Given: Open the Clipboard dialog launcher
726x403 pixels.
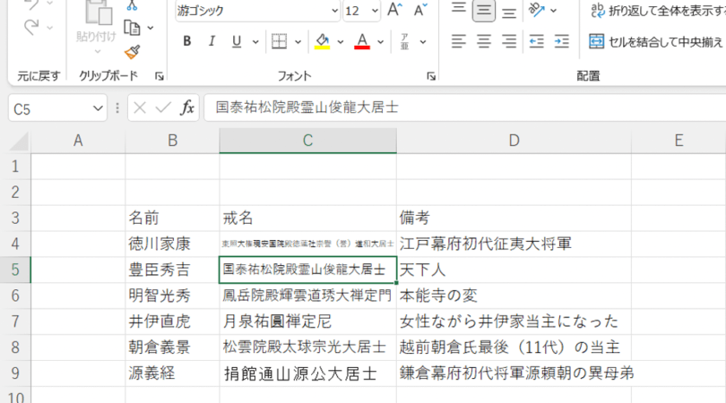Looking at the screenshot, I should (160, 76).
